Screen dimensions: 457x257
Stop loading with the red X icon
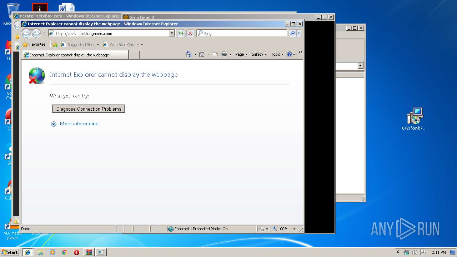pos(190,34)
